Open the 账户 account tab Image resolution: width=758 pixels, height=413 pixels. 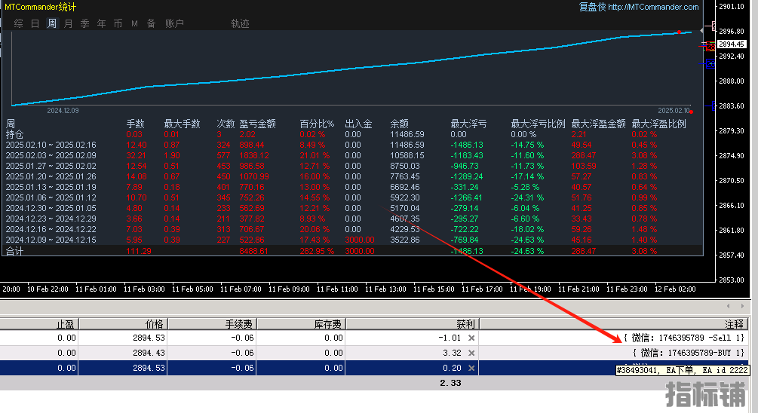174,23
